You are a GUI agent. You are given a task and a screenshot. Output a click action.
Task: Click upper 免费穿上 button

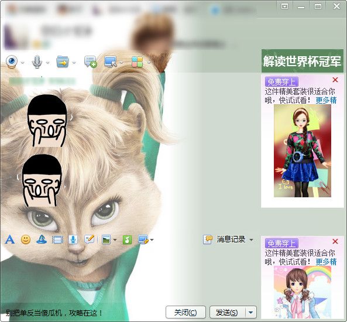[281, 82]
